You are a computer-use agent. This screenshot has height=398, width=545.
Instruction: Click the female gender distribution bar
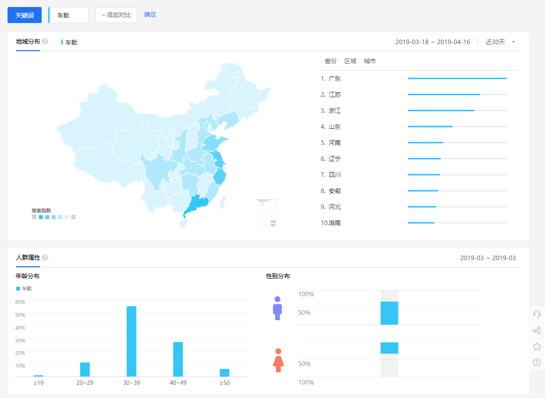coord(389,348)
